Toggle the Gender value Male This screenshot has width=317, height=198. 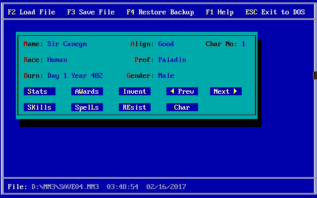click(x=166, y=75)
